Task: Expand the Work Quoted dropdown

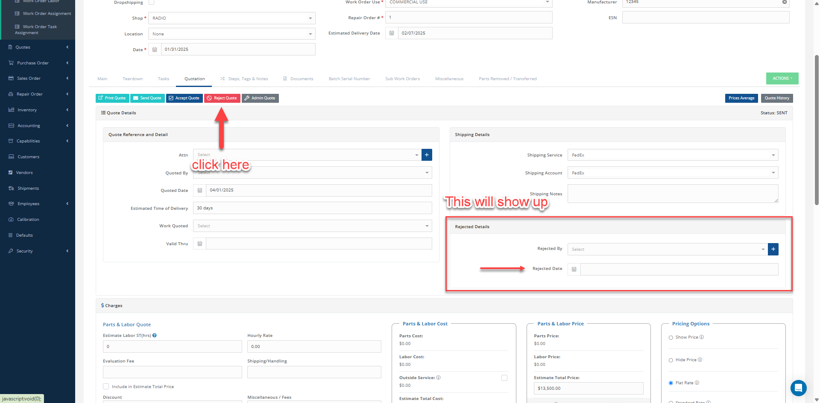Action: [312, 226]
